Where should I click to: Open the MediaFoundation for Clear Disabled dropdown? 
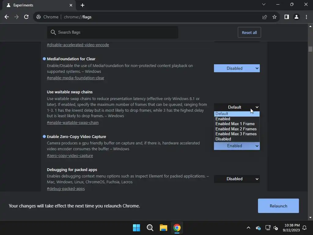(237, 68)
